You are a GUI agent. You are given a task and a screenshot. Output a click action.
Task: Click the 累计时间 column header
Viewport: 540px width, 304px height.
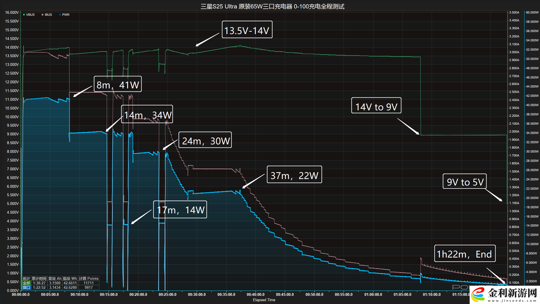39,278
